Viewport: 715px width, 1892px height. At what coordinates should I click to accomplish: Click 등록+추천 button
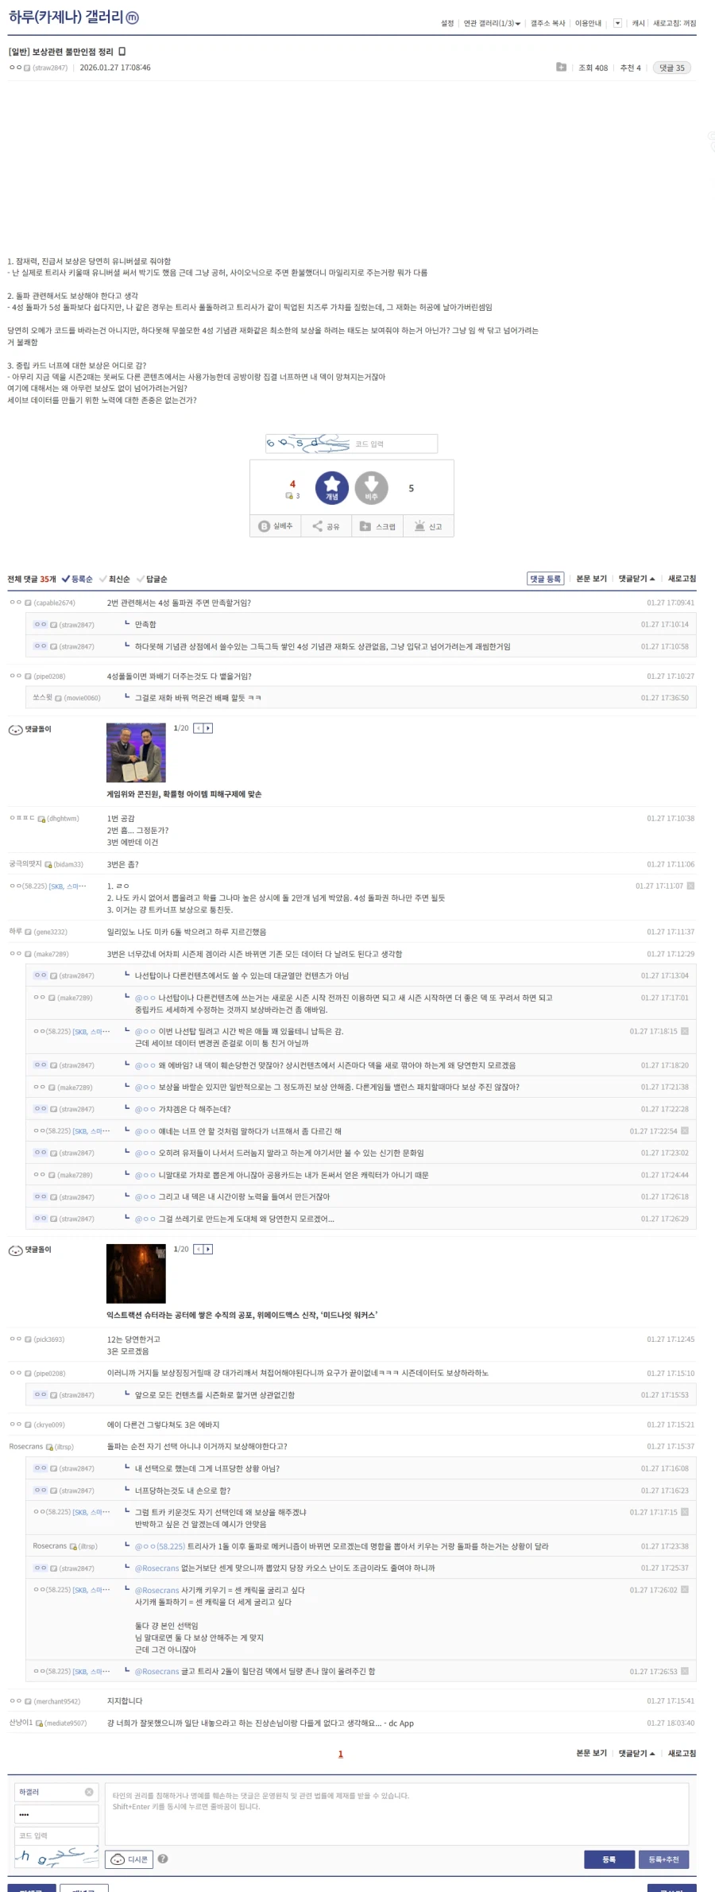663,1859
